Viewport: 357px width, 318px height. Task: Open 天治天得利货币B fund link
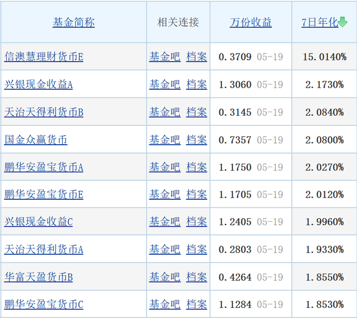click(44, 112)
